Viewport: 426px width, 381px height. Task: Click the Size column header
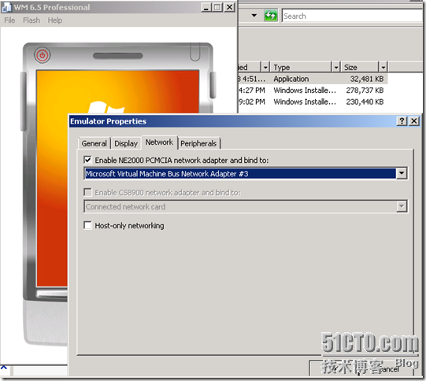point(360,67)
